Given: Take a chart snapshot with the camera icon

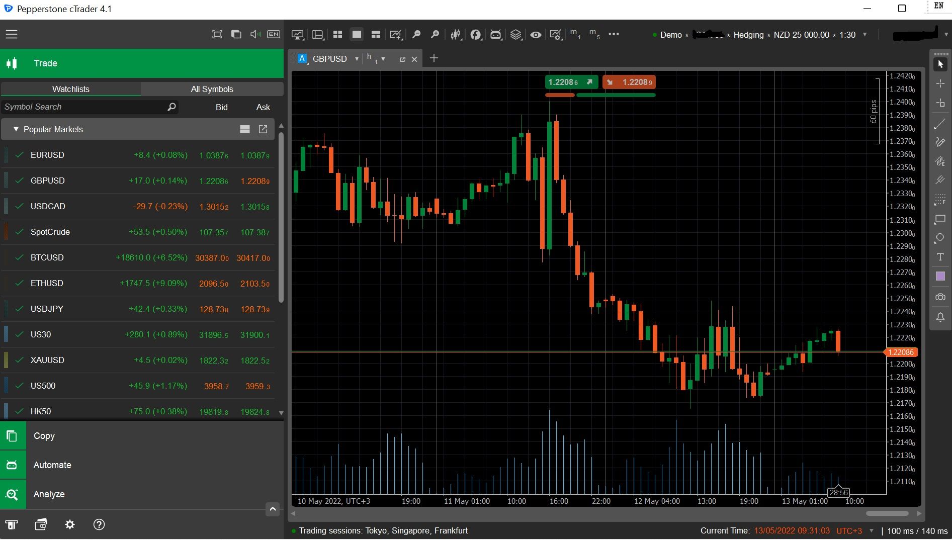Looking at the screenshot, I should tap(940, 297).
